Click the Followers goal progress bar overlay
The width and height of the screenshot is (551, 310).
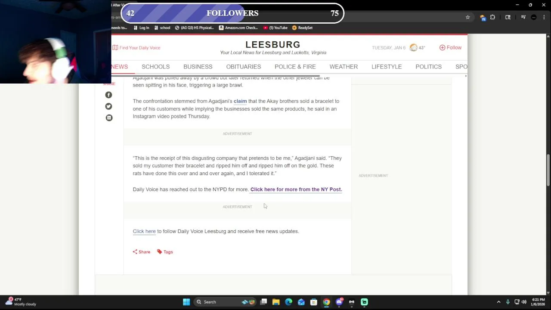(232, 13)
